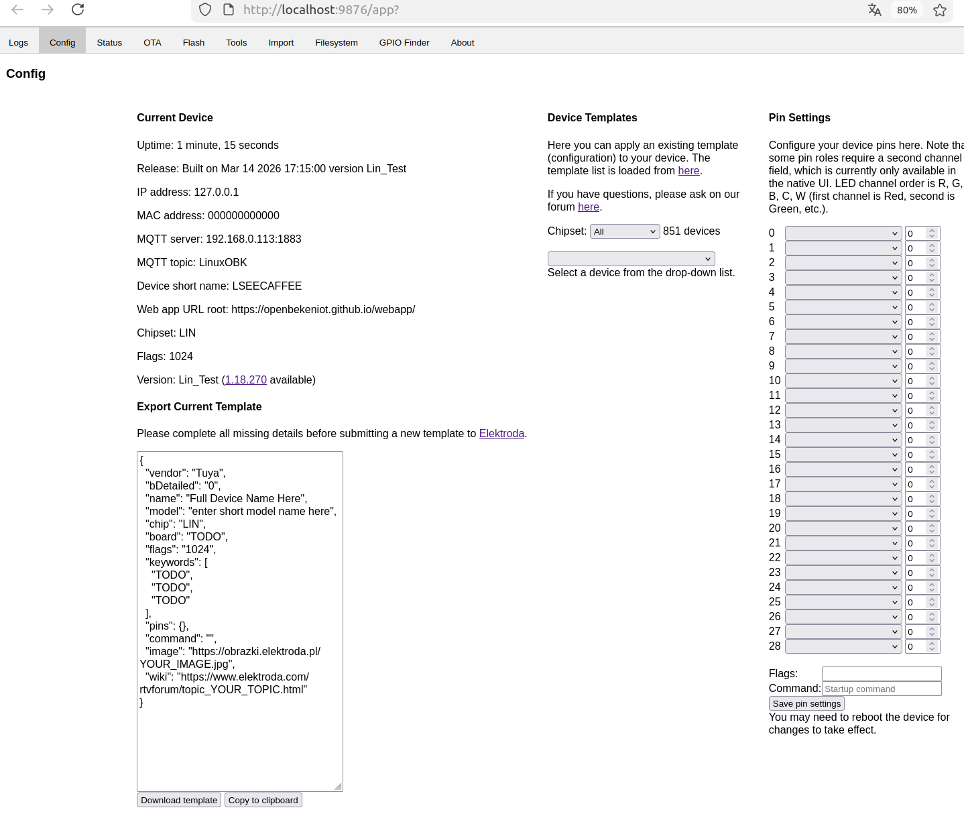This screenshot has height=818, width=964.
Task: Click the Startup command input field
Action: [882, 689]
